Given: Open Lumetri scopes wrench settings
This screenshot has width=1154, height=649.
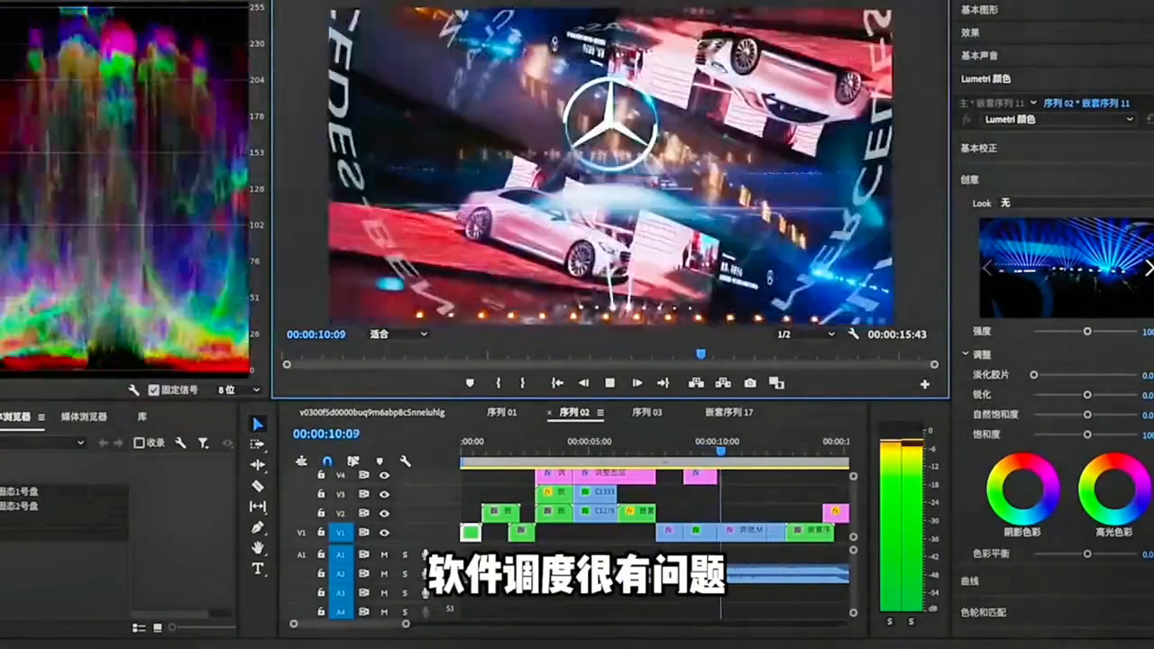Looking at the screenshot, I should point(133,389).
